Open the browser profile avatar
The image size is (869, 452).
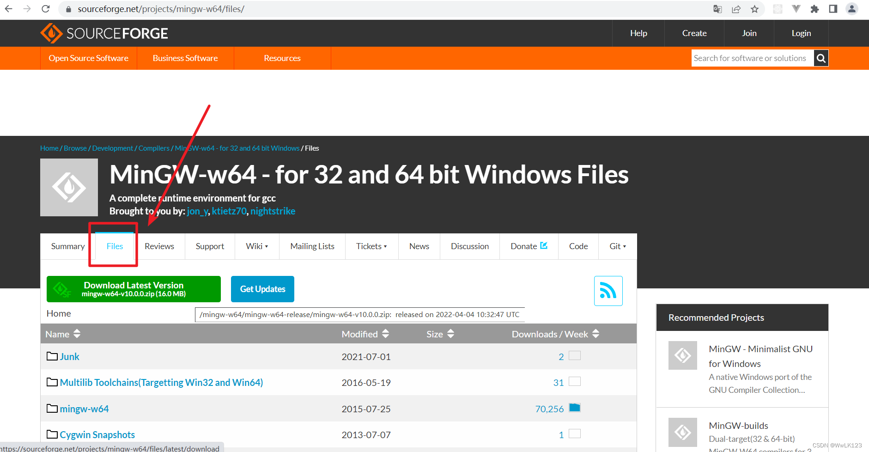point(852,9)
